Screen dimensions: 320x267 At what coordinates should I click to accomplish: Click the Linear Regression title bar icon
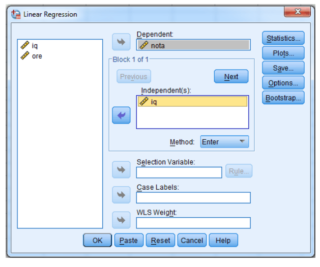16,14
